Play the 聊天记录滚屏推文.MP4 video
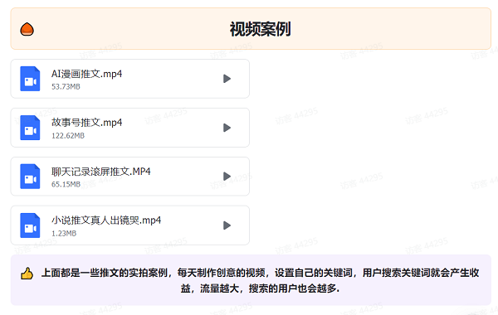Screen dimensions: 498x315 coord(227,177)
